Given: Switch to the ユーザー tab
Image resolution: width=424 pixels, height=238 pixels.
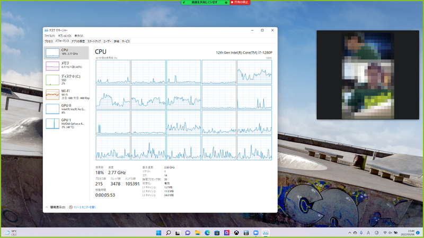Looking at the screenshot, I should click(108, 41).
